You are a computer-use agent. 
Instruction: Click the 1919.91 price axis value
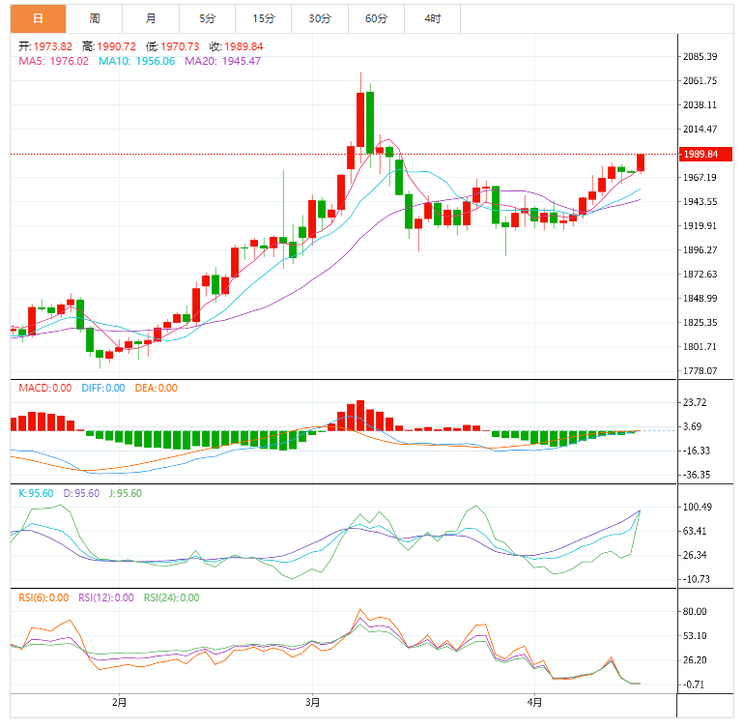point(700,226)
